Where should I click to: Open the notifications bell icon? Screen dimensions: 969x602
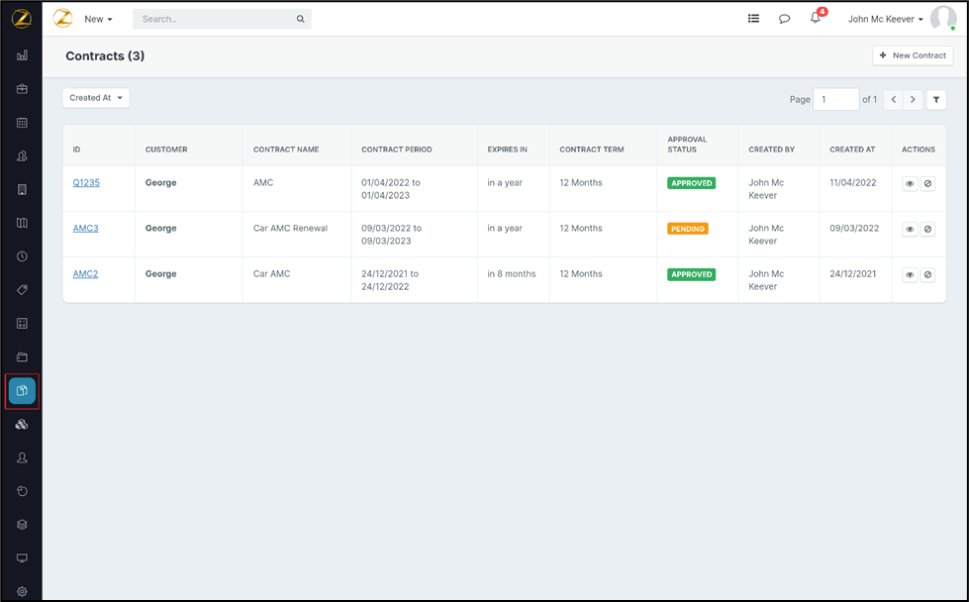tap(816, 19)
